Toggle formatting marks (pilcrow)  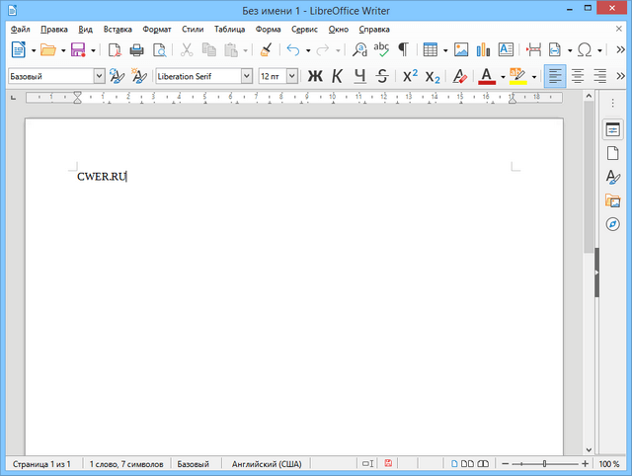404,50
